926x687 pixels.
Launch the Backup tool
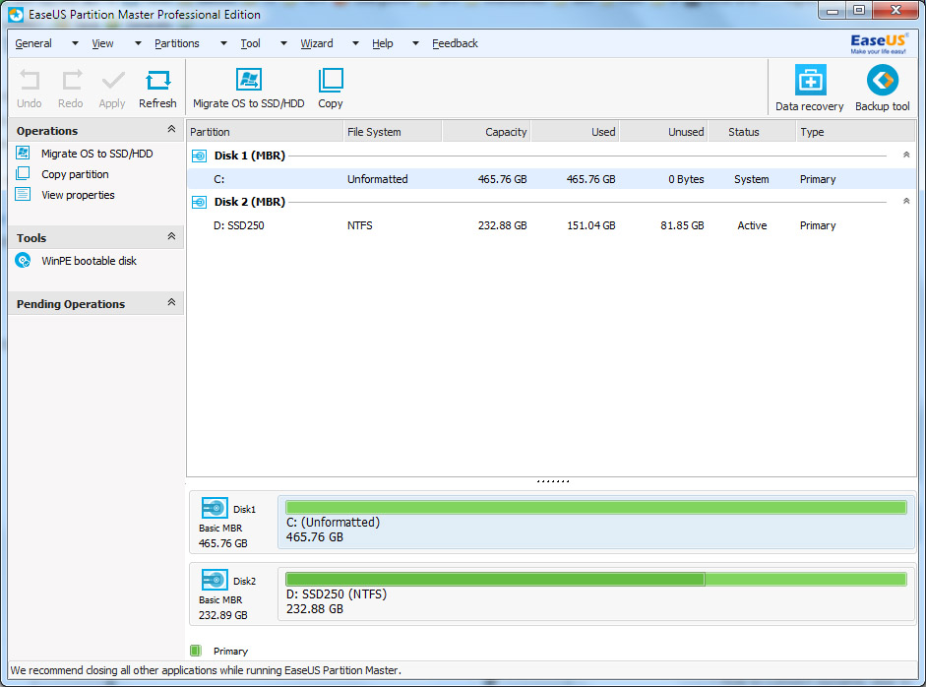[882, 81]
